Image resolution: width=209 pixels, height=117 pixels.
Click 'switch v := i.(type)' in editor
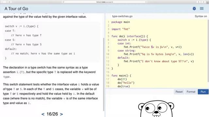(x=134, y=40)
